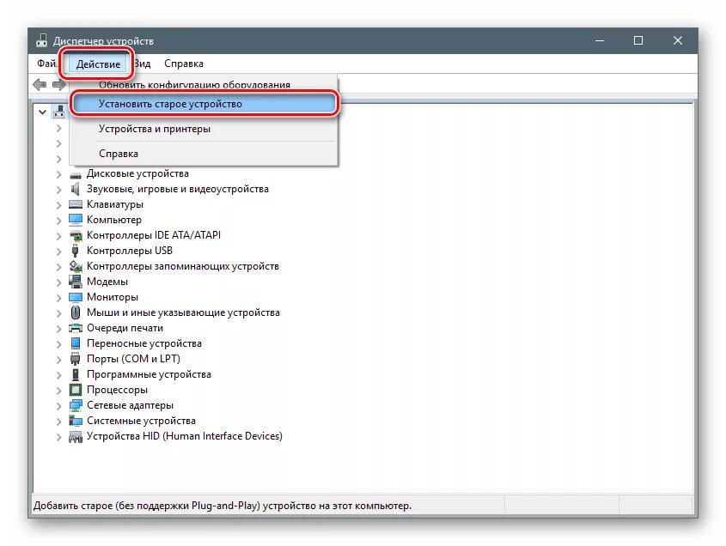726x546 pixels.
Task: Select the Модемы tree row
Action: click(107, 282)
